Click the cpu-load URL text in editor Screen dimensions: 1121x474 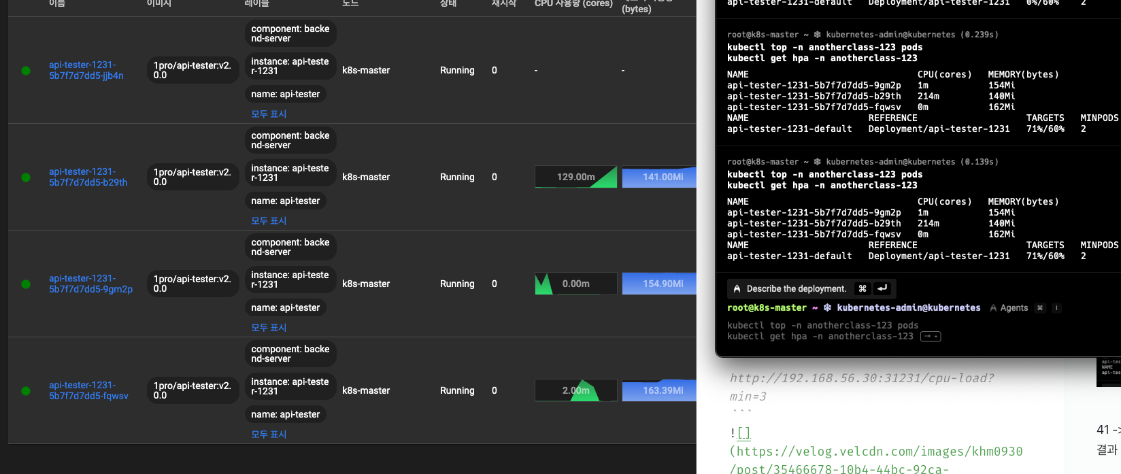(862, 387)
